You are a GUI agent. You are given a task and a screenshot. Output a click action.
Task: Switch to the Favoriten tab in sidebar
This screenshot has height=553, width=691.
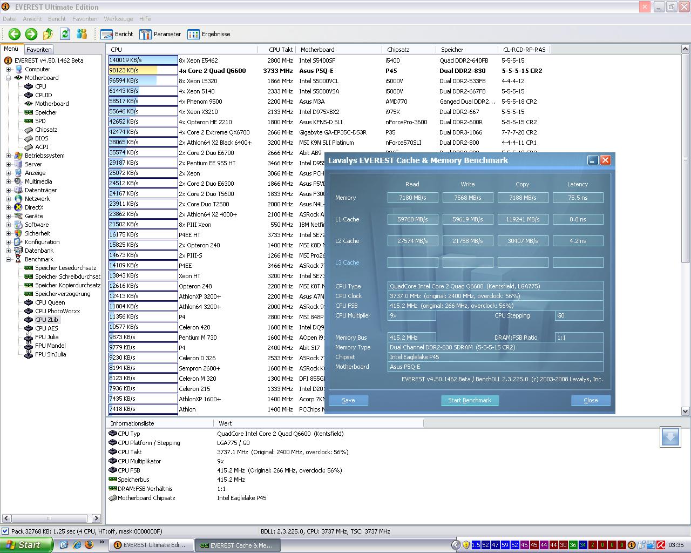tap(39, 49)
